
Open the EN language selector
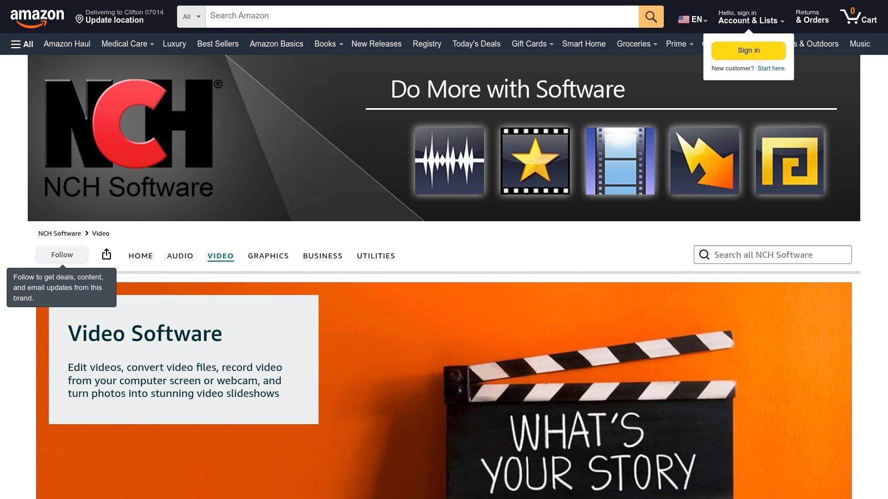coord(693,19)
